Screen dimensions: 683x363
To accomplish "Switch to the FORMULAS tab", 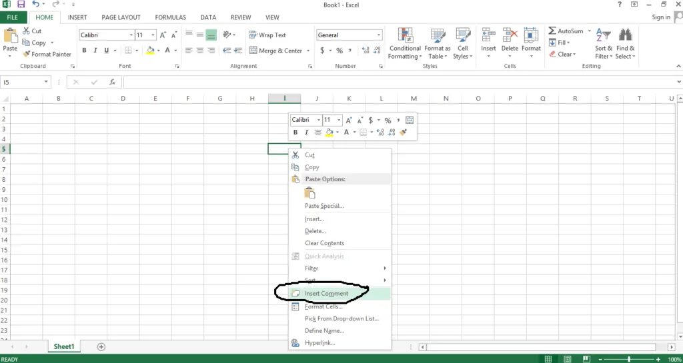I will point(170,17).
